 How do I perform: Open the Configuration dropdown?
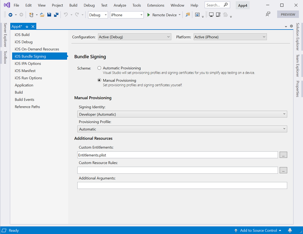click(x=134, y=37)
